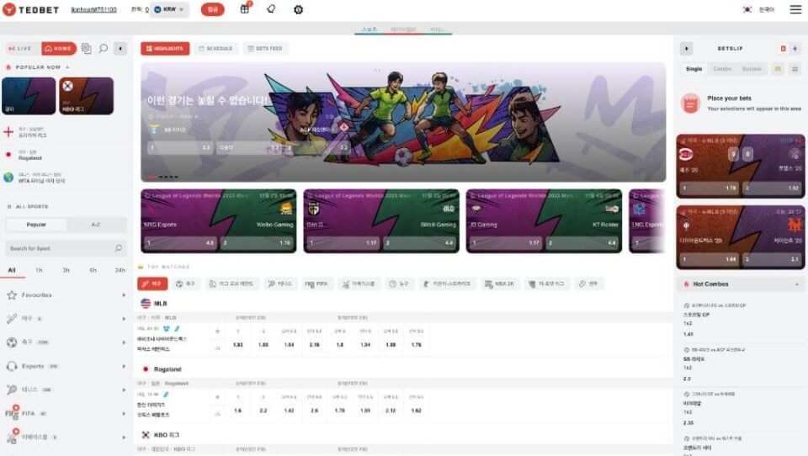Click the Betslip layout settings icon

(795, 68)
